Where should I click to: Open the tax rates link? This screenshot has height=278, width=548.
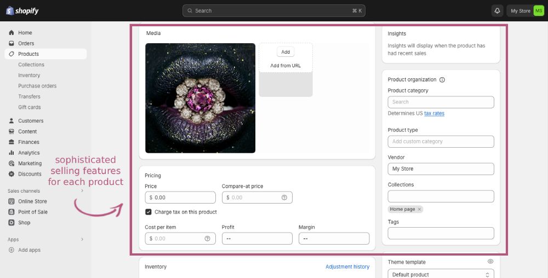tap(434, 113)
